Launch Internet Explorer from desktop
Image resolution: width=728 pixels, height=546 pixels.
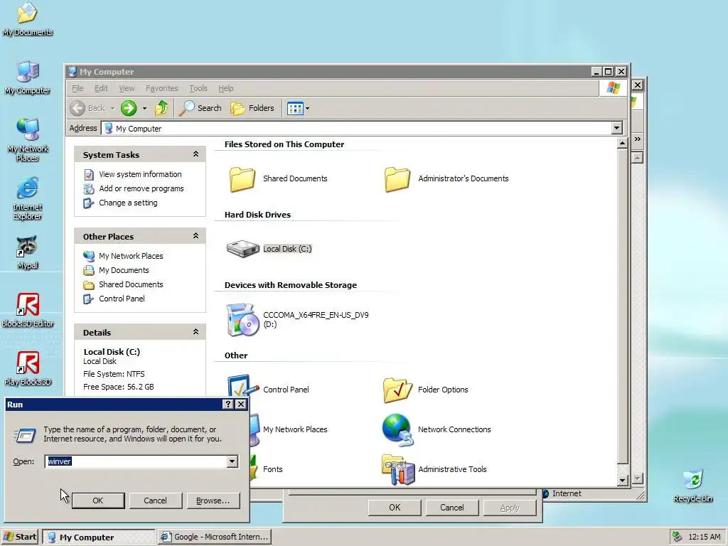[28, 198]
